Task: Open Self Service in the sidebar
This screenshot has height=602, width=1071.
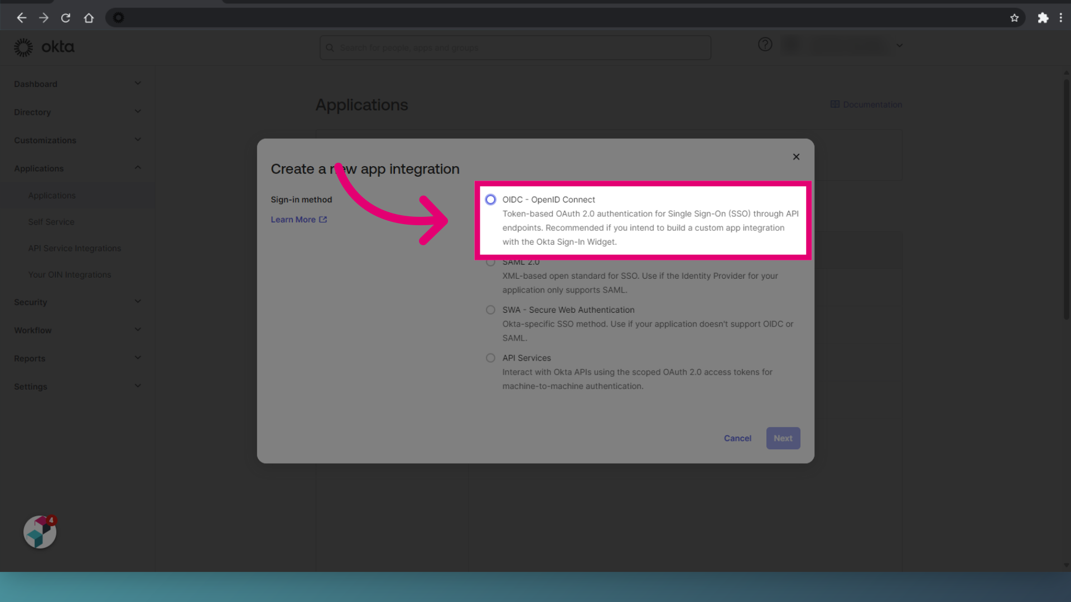Action: click(x=51, y=222)
